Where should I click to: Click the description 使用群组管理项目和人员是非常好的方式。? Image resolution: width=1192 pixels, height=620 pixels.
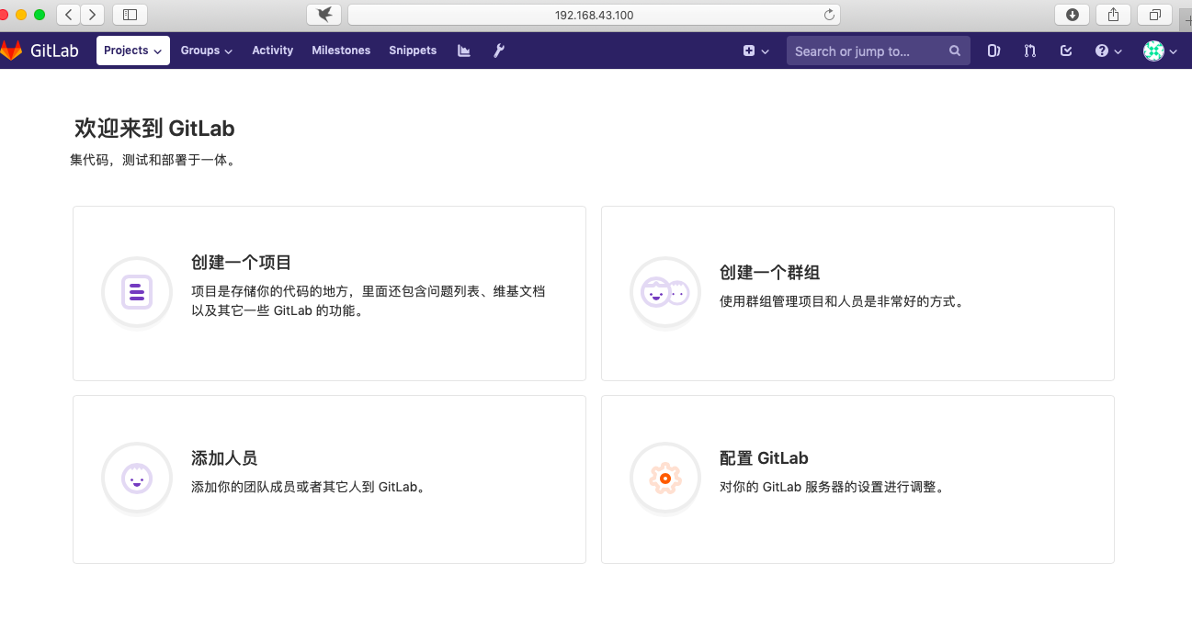point(844,300)
